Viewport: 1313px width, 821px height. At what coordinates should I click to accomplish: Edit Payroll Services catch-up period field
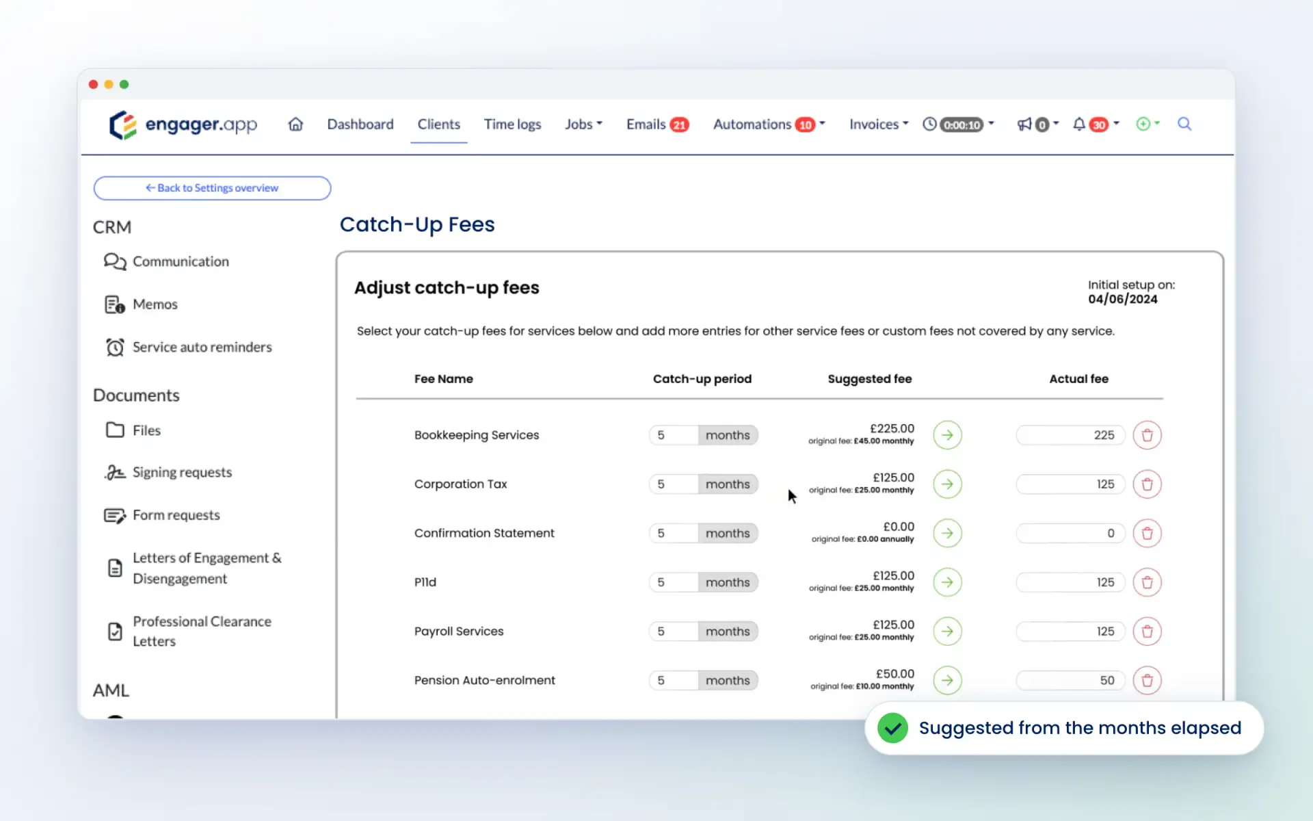(674, 631)
